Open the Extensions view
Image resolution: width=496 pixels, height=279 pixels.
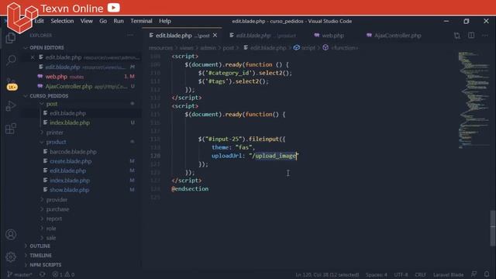[11, 129]
